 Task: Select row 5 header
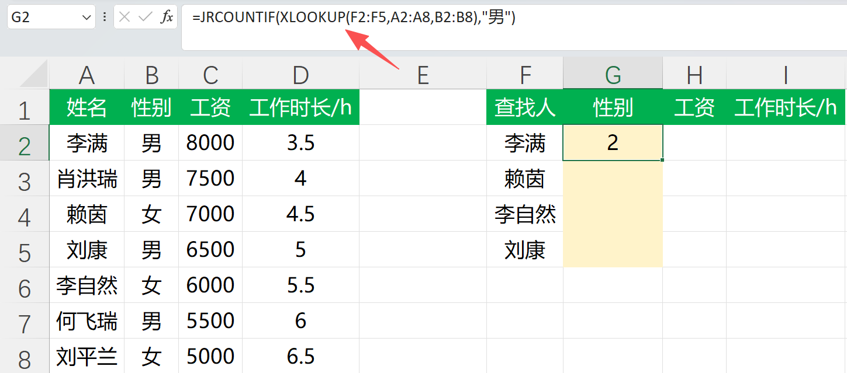(x=24, y=250)
